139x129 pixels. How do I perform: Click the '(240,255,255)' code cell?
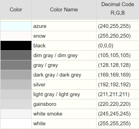pyautogui.click(x=118, y=26)
